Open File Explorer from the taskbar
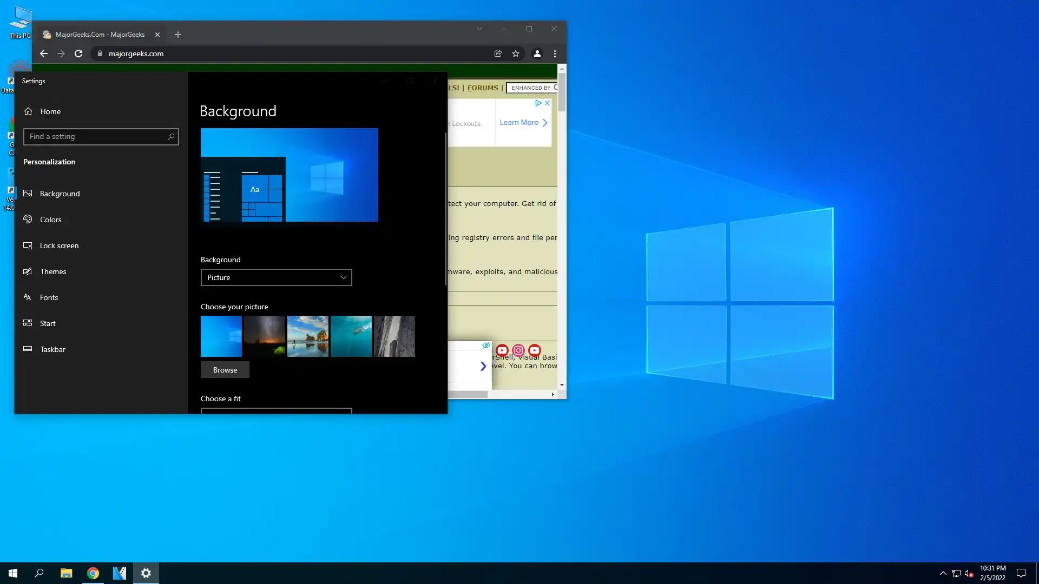The height and width of the screenshot is (584, 1039). pos(66,573)
